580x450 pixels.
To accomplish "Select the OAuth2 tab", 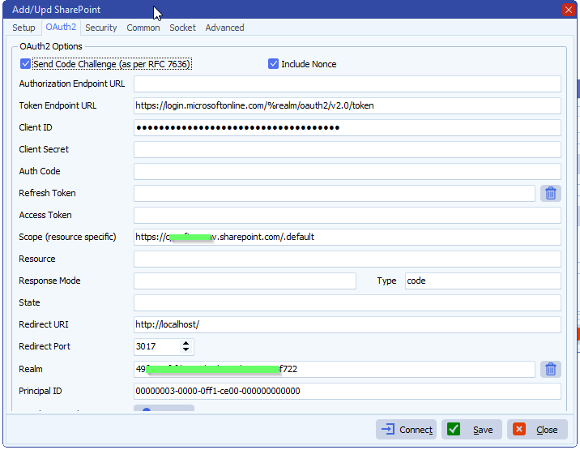I will tap(61, 27).
